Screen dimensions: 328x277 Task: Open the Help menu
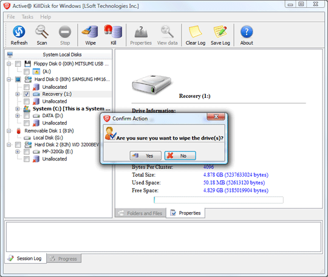(x=46, y=17)
